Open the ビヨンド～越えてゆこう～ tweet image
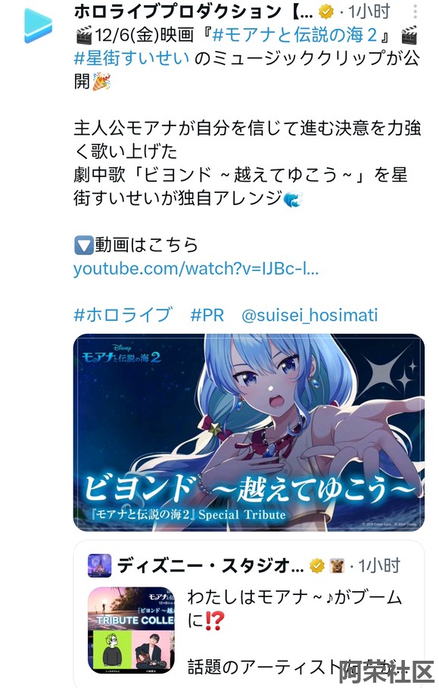 click(x=249, y=432)
